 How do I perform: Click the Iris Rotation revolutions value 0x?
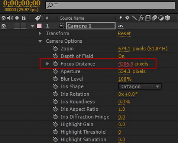coord(121,94)
